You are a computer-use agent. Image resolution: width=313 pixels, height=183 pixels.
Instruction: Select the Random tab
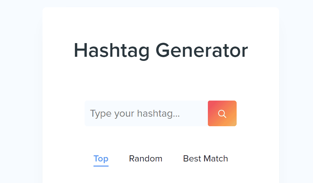(146, 159)
